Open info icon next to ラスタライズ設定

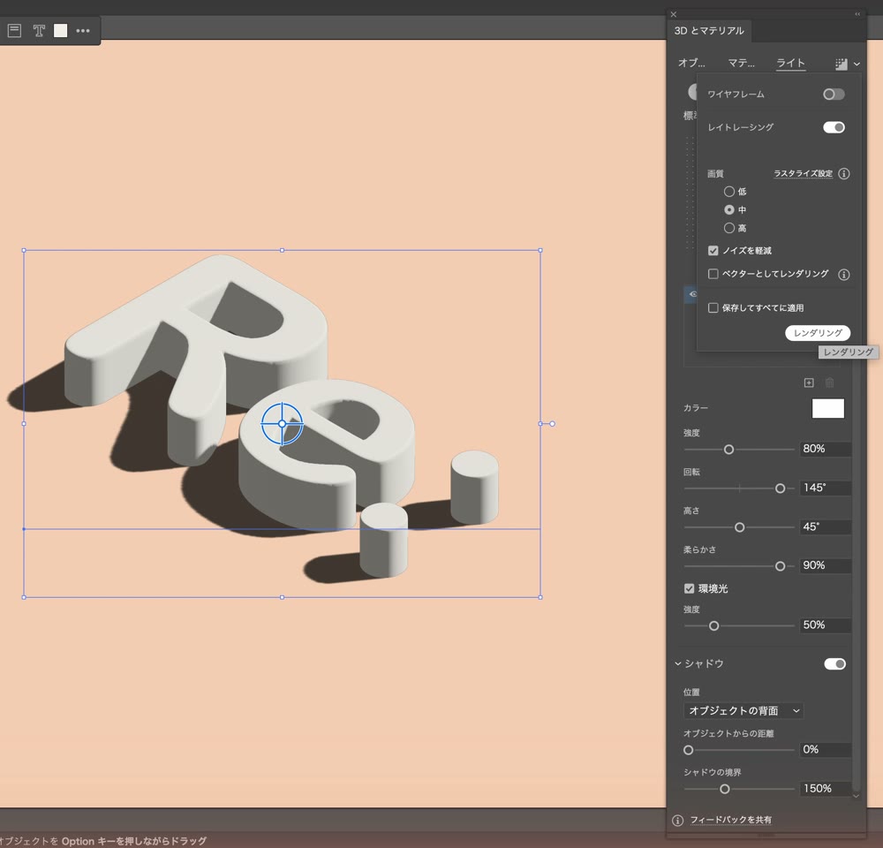click(843, 173)
